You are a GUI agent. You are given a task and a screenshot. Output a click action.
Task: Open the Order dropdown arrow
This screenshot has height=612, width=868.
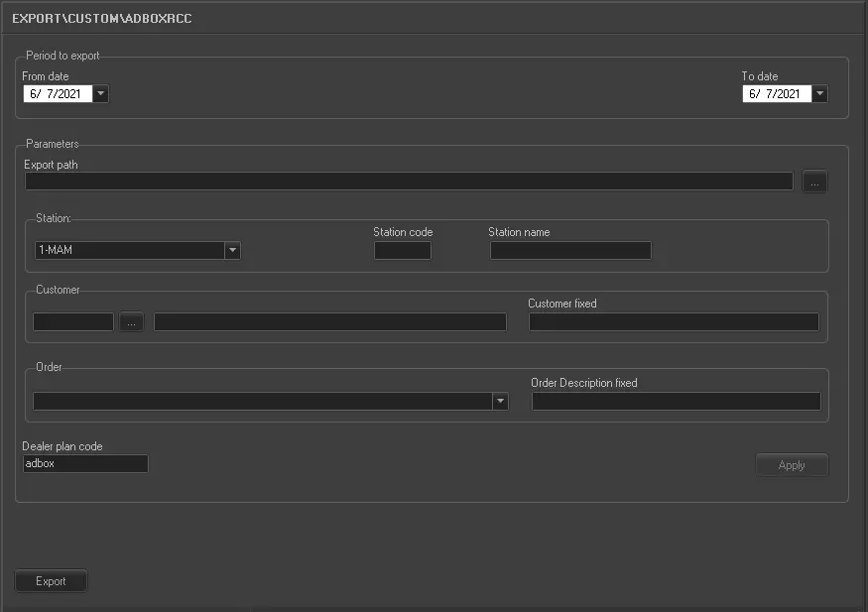pyautogui.click(x=500, y=402)
